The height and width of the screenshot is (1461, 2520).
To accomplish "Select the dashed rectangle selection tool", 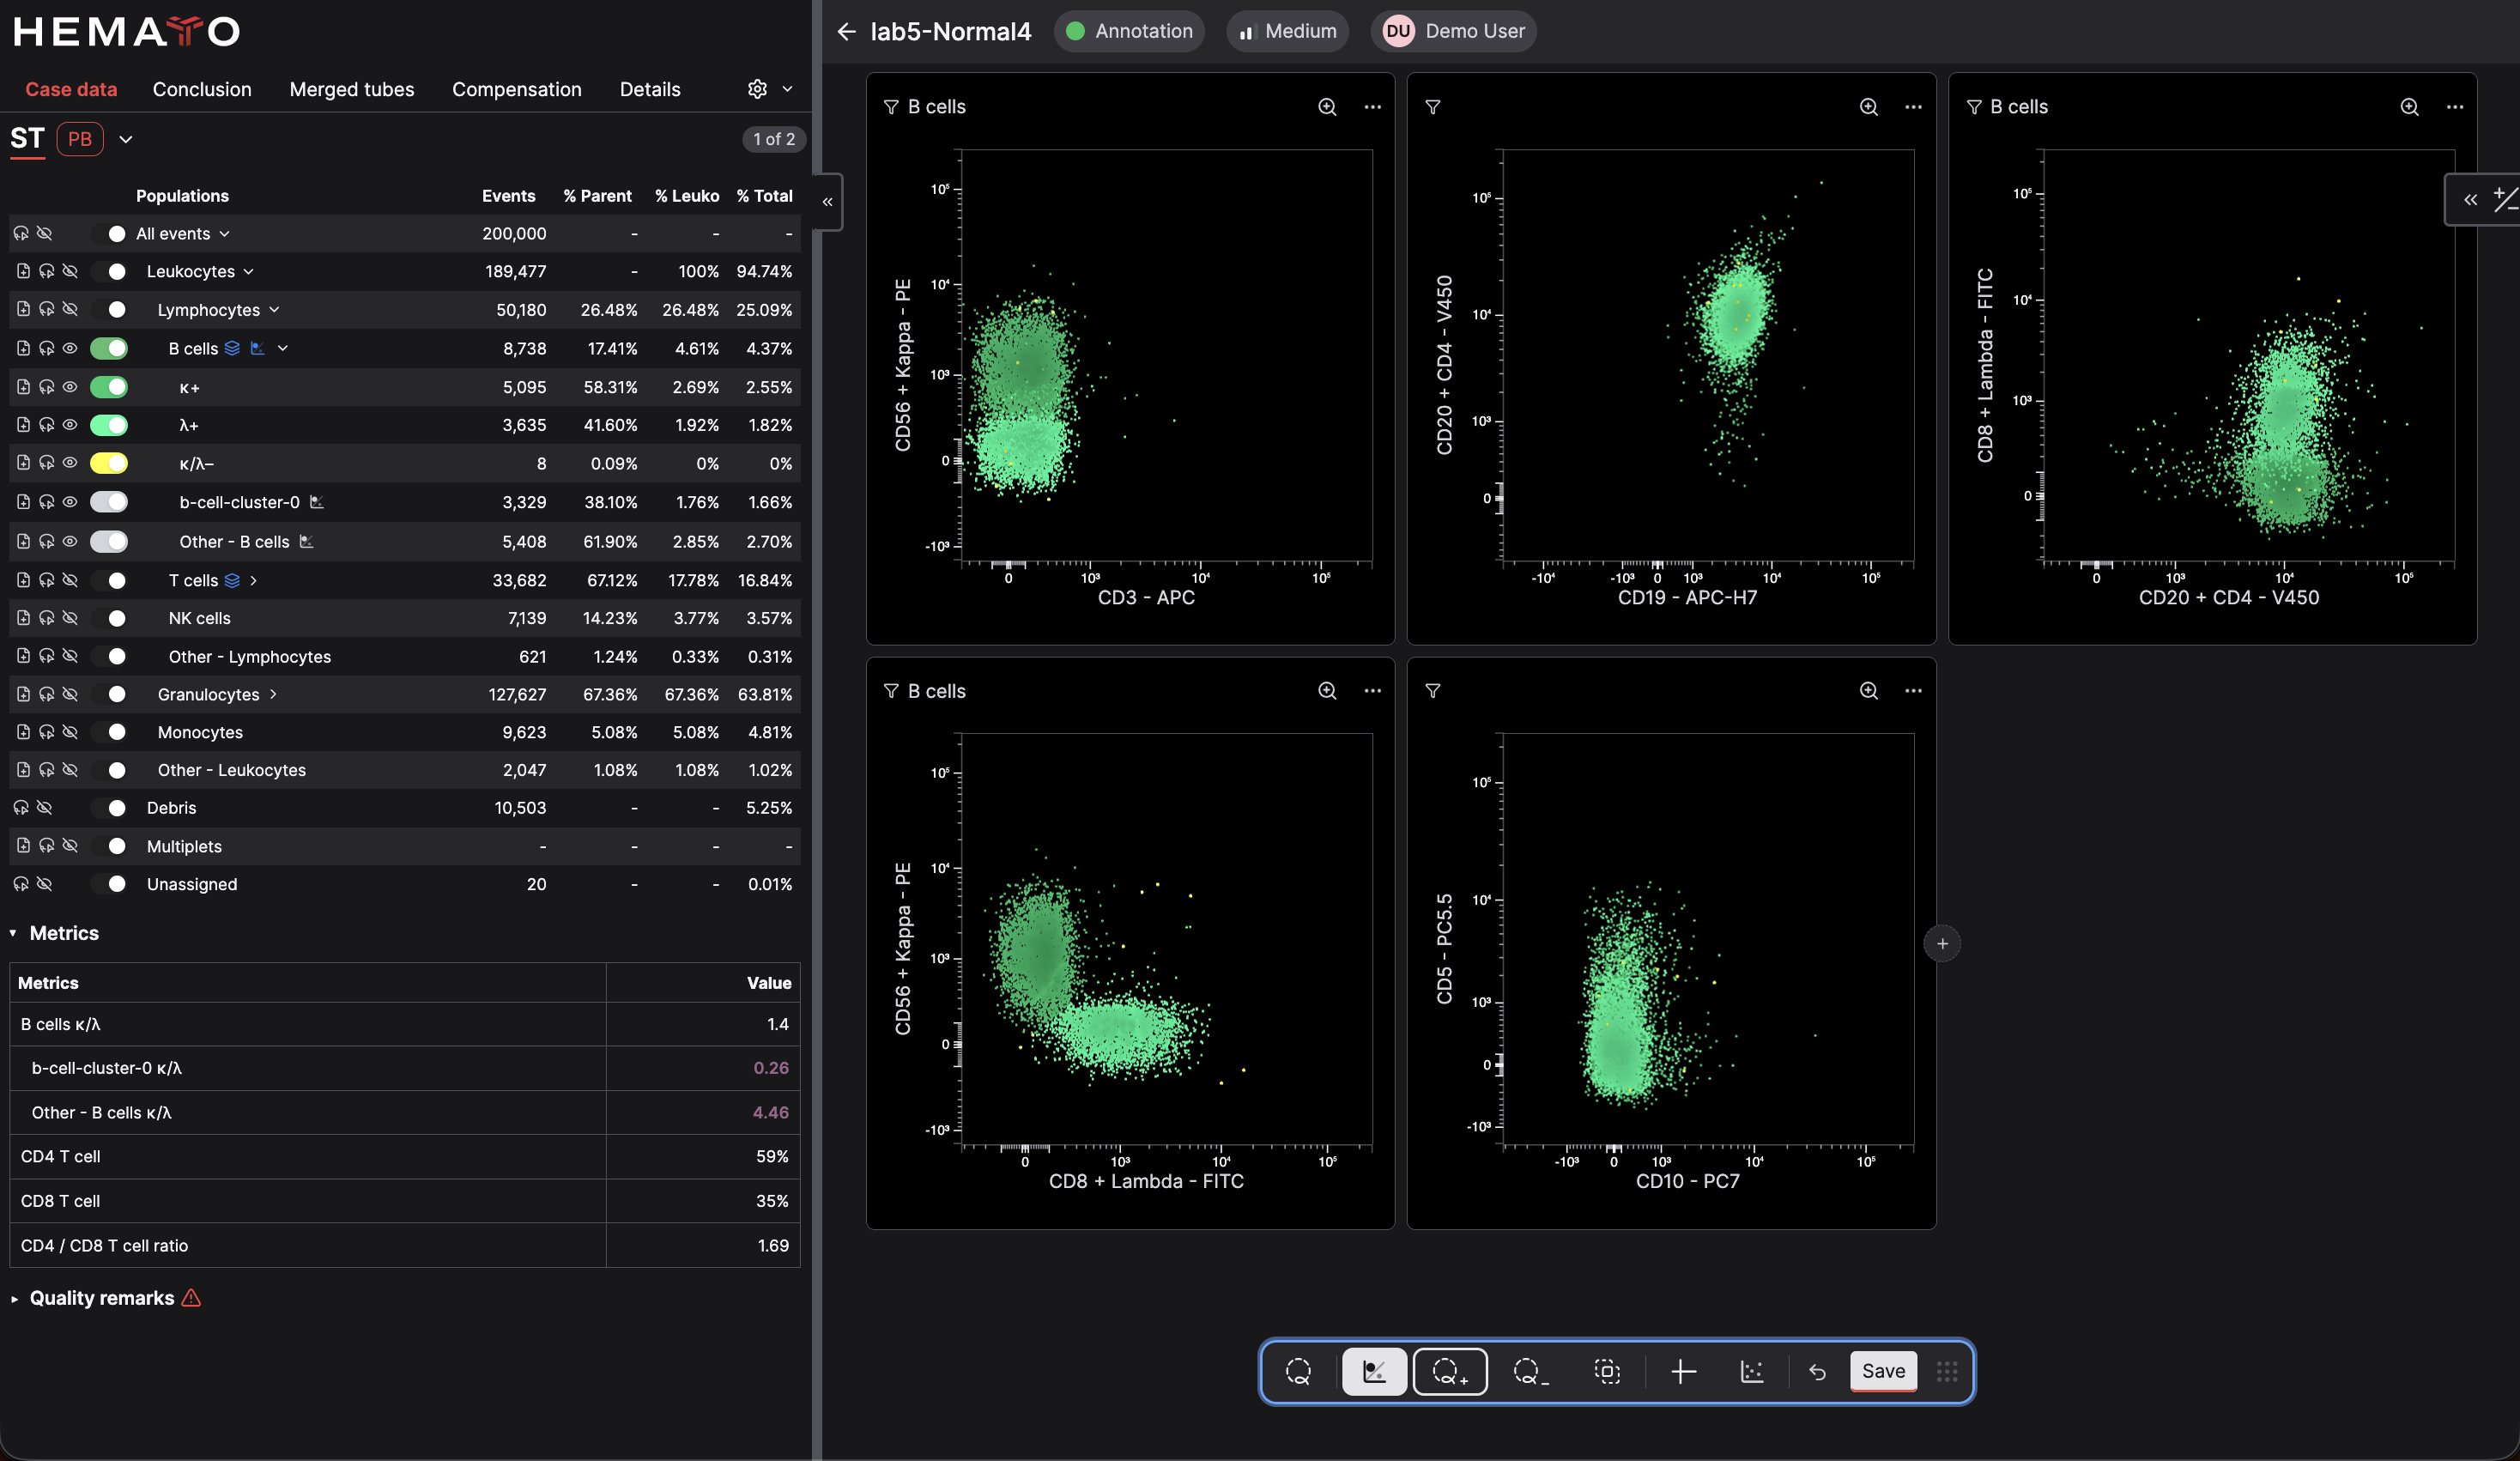I will (x=1606, y=1371).
